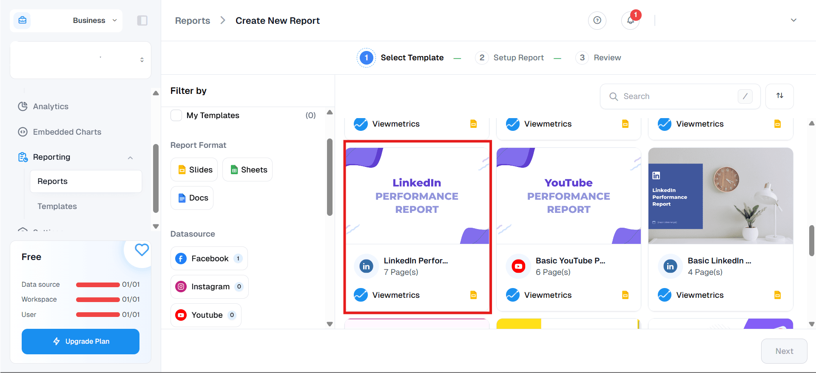This screenshot has height=373, width=816.
Task: Click the sort order arrows icon
Action: click(x=779, y=96)
